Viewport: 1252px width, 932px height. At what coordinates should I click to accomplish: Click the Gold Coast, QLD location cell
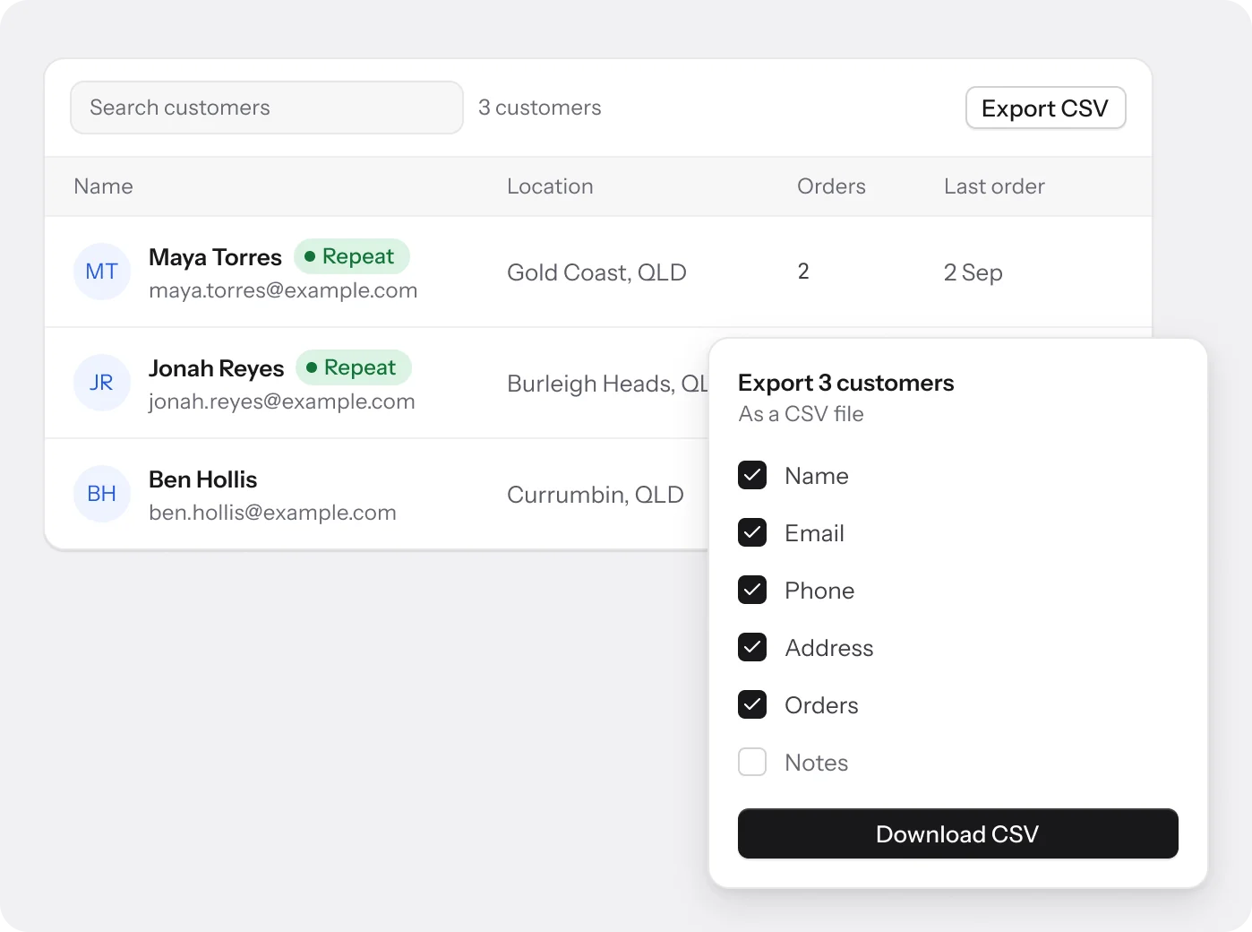pos(596,272)
